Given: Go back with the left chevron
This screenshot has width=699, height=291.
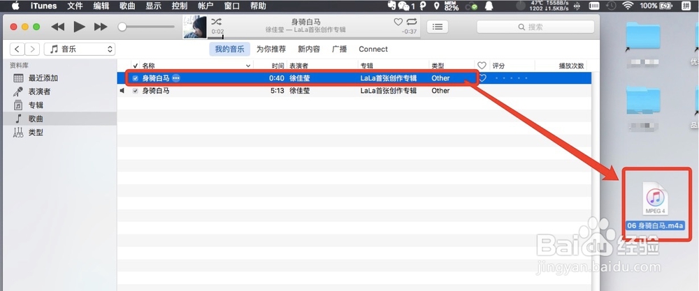Looking at the screenshot, I should [17, 49].
